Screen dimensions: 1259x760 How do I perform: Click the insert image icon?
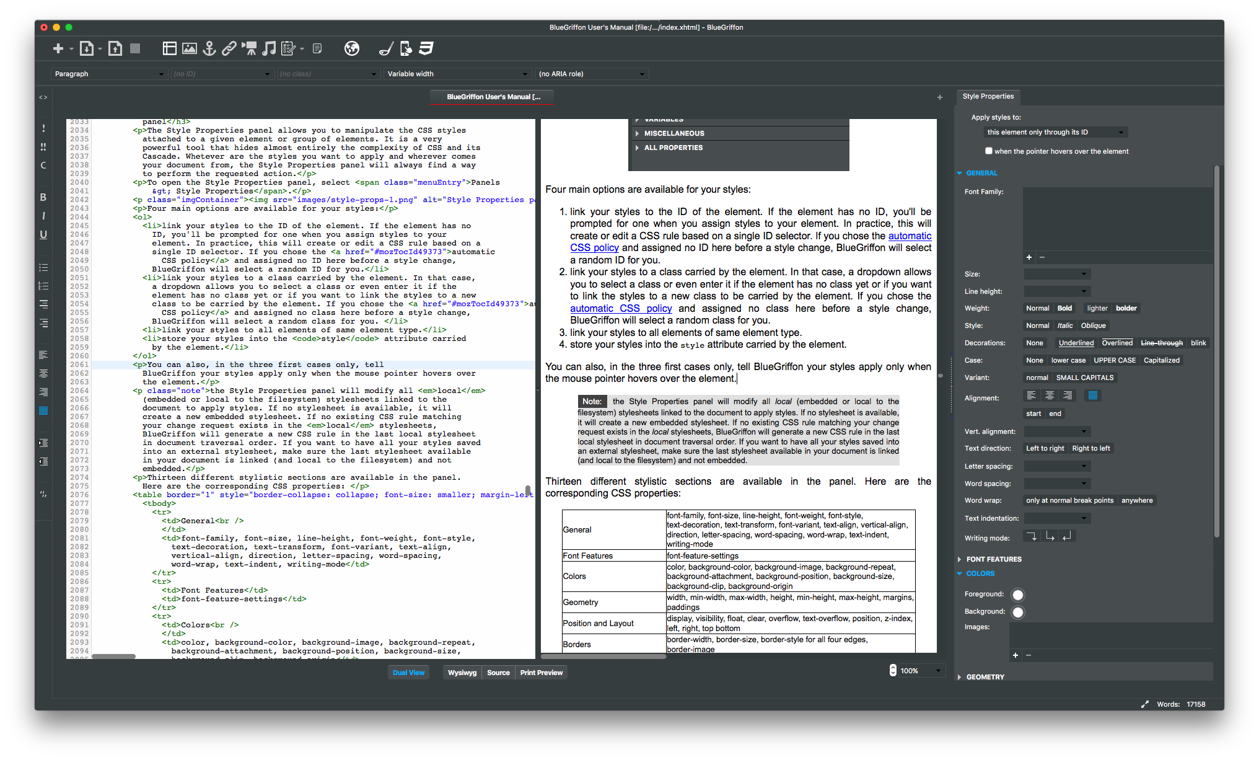190,48
